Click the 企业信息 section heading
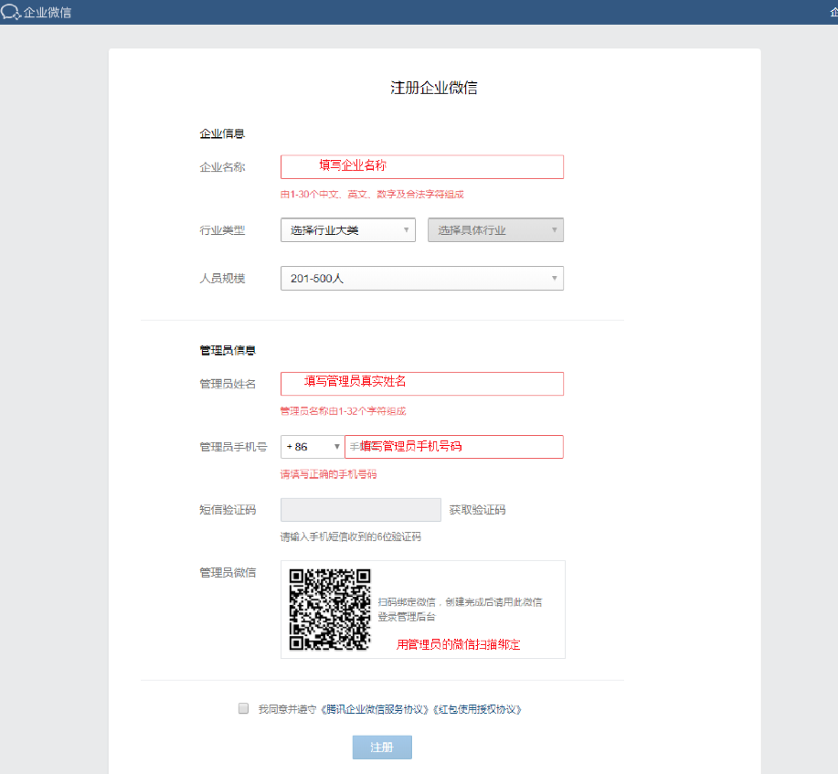 222,134
